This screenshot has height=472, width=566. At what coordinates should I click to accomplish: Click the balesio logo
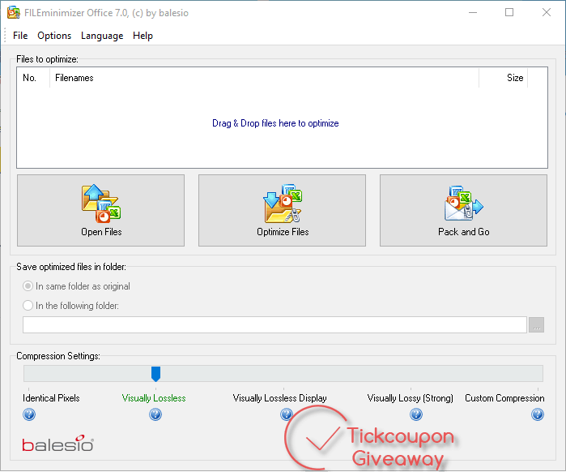[x=57, y=444]
